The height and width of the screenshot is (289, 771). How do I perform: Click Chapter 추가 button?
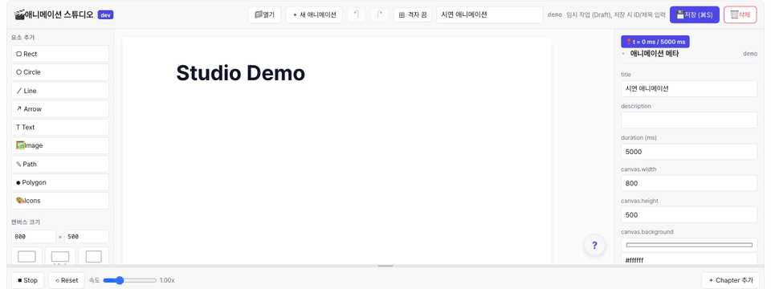(x=729, y=280)
